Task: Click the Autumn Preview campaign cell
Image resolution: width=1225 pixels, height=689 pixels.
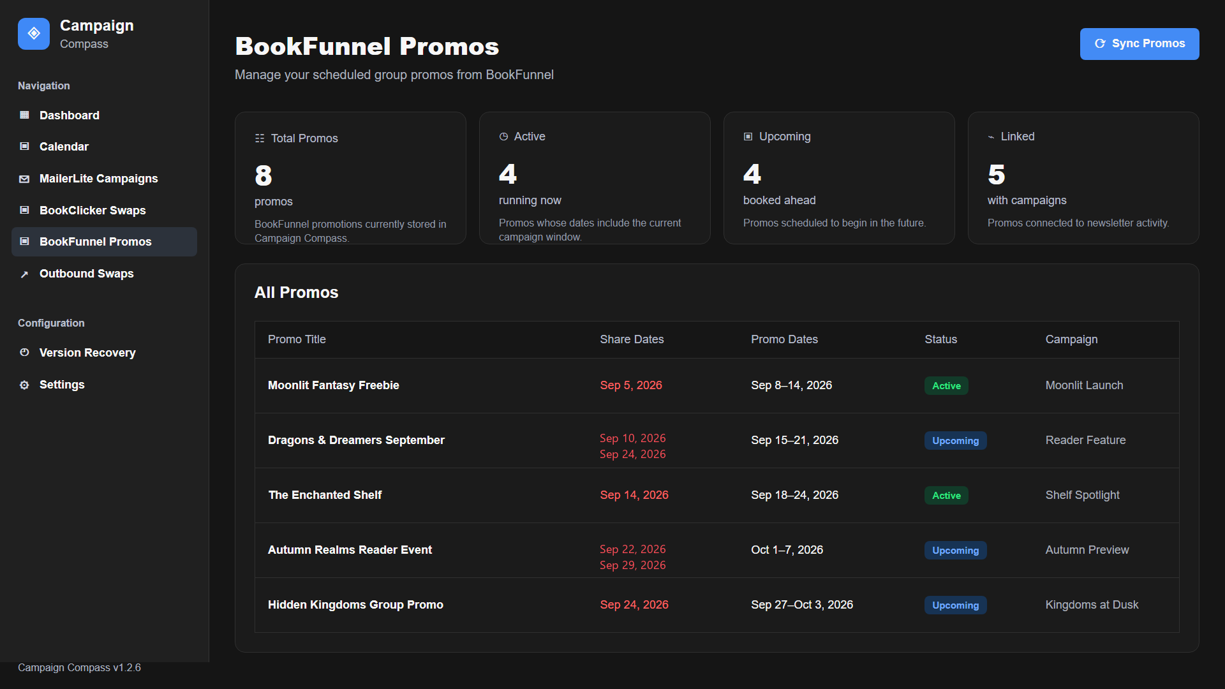Action: (x=1087, y=550)
